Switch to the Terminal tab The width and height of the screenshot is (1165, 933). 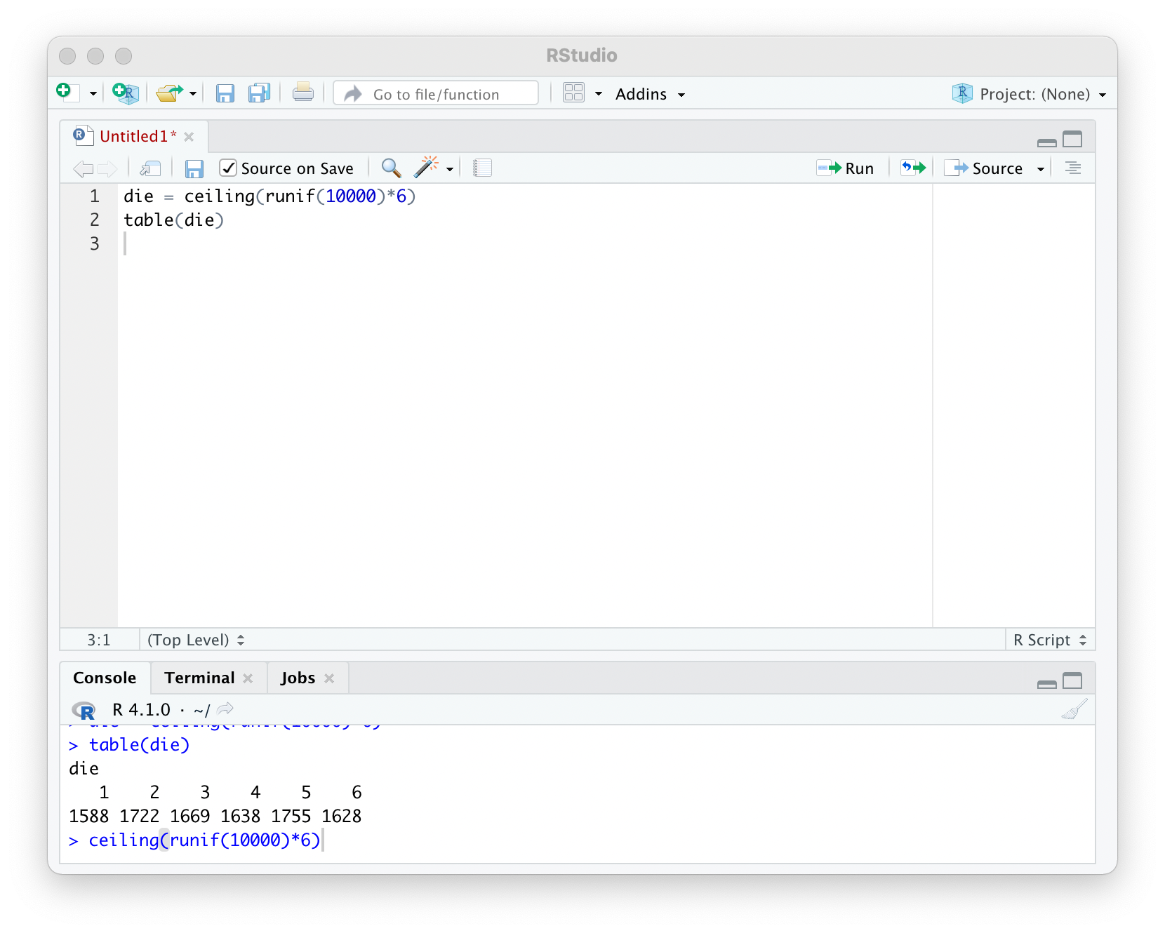pyautogui.click(x=199, y=678)
